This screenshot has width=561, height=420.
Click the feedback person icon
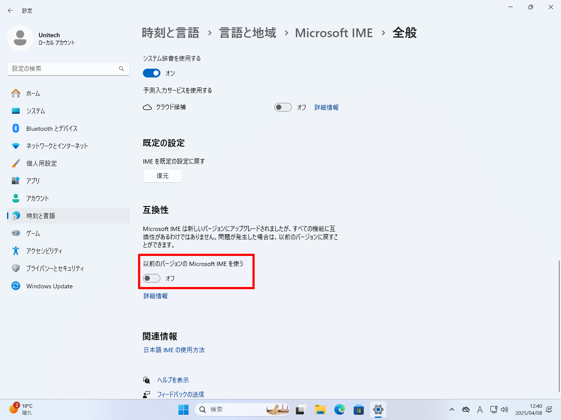click(146, 394)
